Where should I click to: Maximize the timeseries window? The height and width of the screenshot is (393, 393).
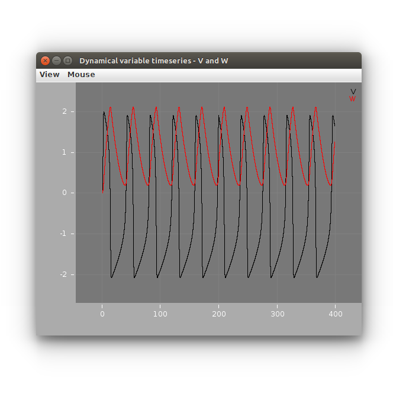pyautogui.click(x=67, y=60)
